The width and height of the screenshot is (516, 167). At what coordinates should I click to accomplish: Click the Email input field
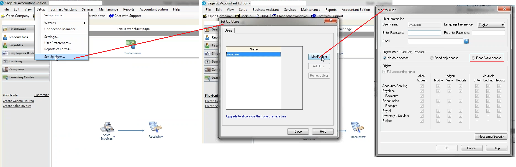(435, 41)
